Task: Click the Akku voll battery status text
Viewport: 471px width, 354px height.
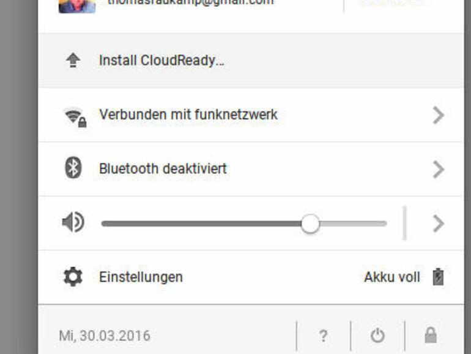Action: (x=392, y=277)
